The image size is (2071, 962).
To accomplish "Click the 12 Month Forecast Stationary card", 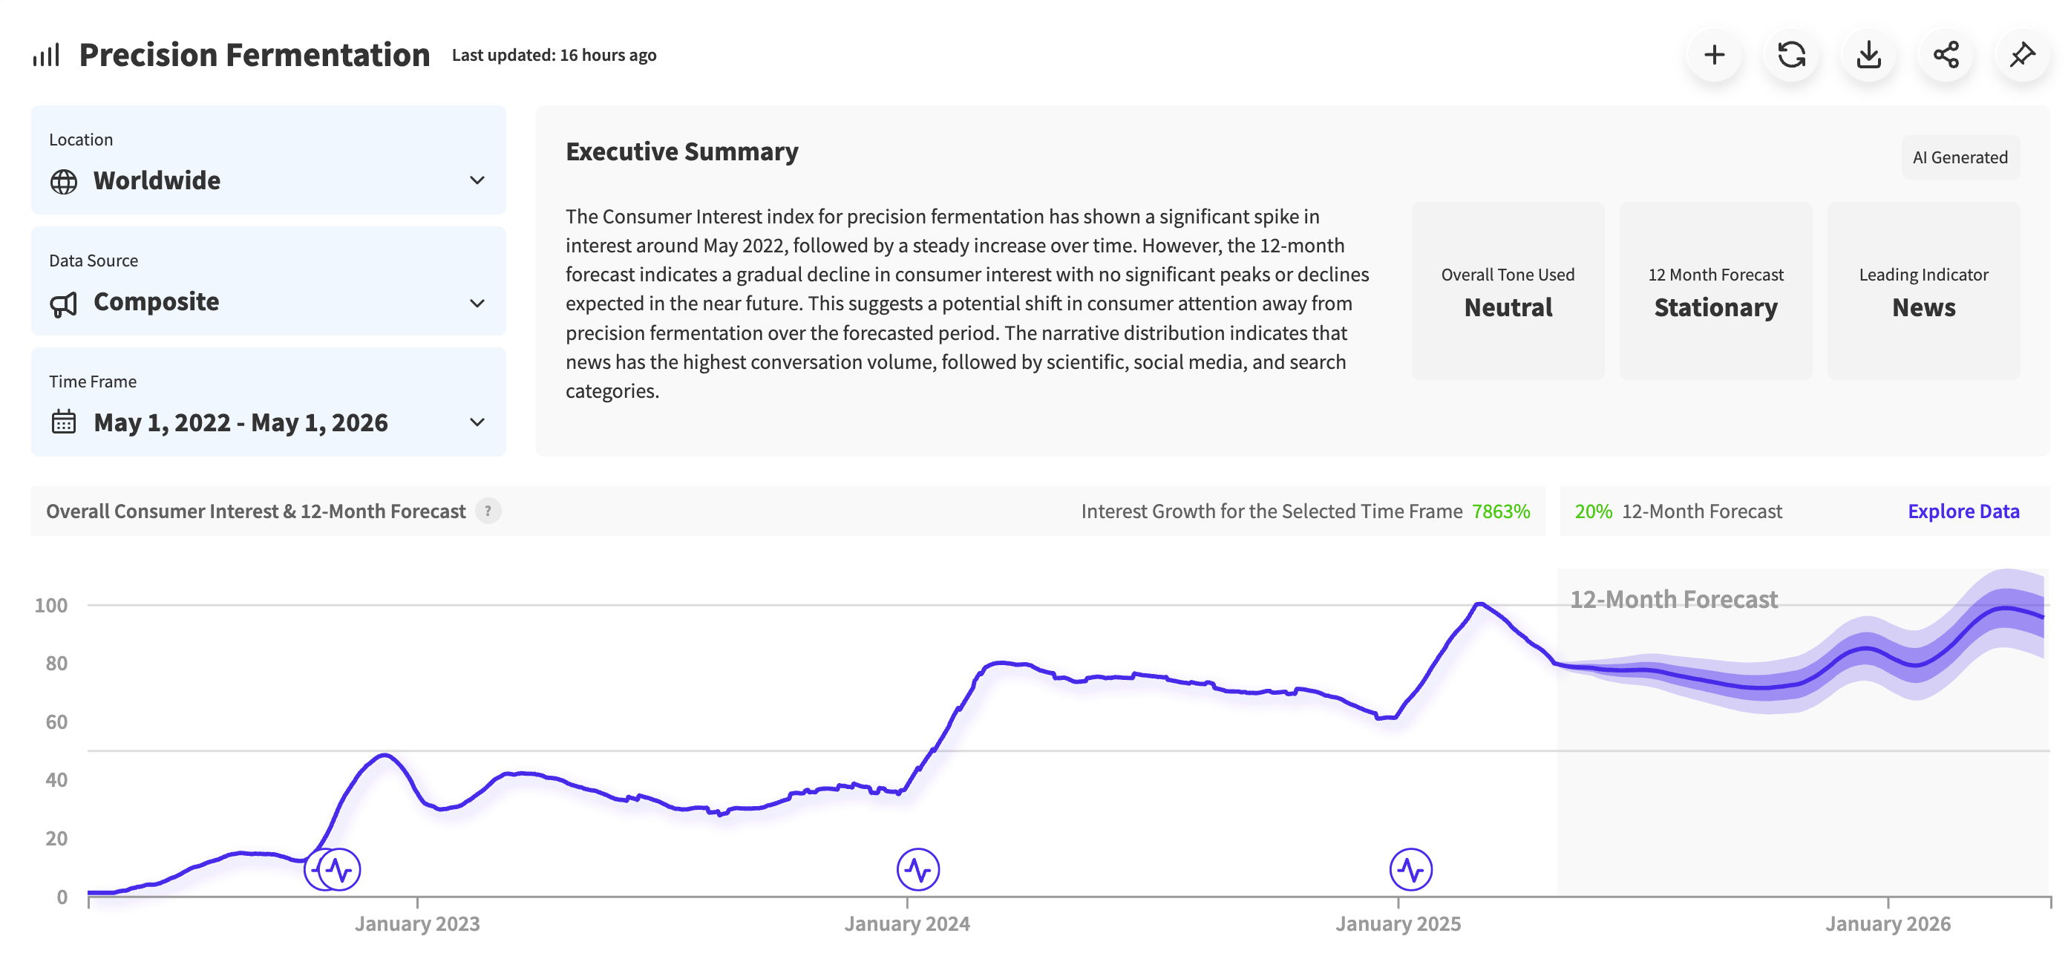I will pos(1715,291).
